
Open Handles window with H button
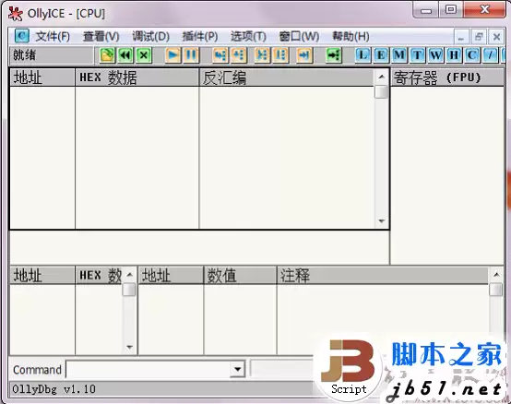[454, 55]
